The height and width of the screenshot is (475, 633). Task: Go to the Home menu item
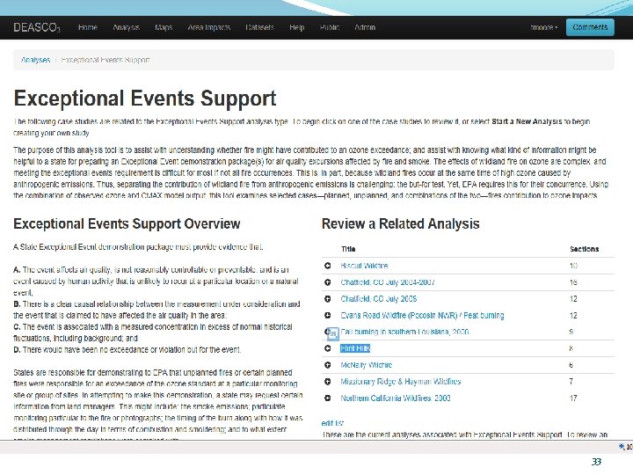(x=88, y=27)
